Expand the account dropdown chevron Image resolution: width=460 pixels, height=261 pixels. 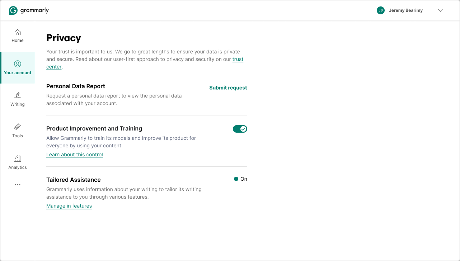point(440,10)
